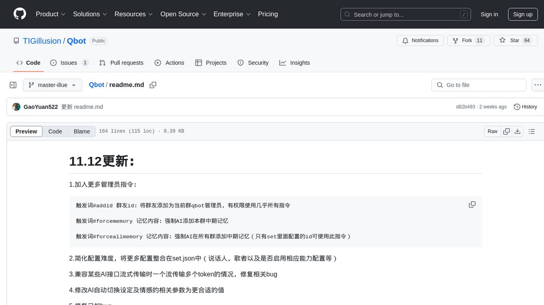Open GaoYuan522 author profile link
The height and width of the screenshot is (305, 544).
pos(41,107)
